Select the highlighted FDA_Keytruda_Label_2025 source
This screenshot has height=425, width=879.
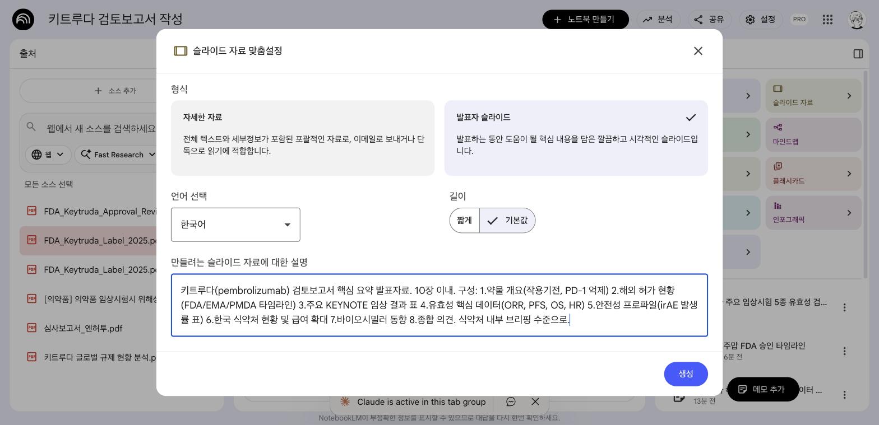tap(88, 241)
